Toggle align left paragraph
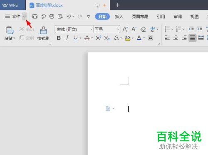The width and height of the screenshot is (208, 155). pyautogui.click(x=167, y=38)
